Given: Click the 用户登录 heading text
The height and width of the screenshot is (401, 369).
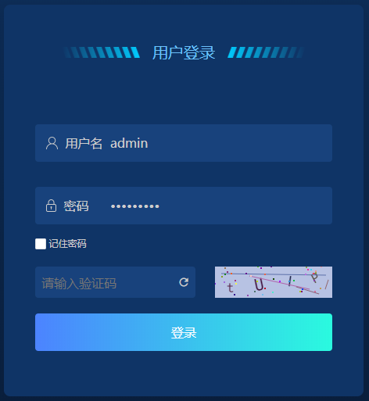Looking at the screenshot, I should point(184,52).
